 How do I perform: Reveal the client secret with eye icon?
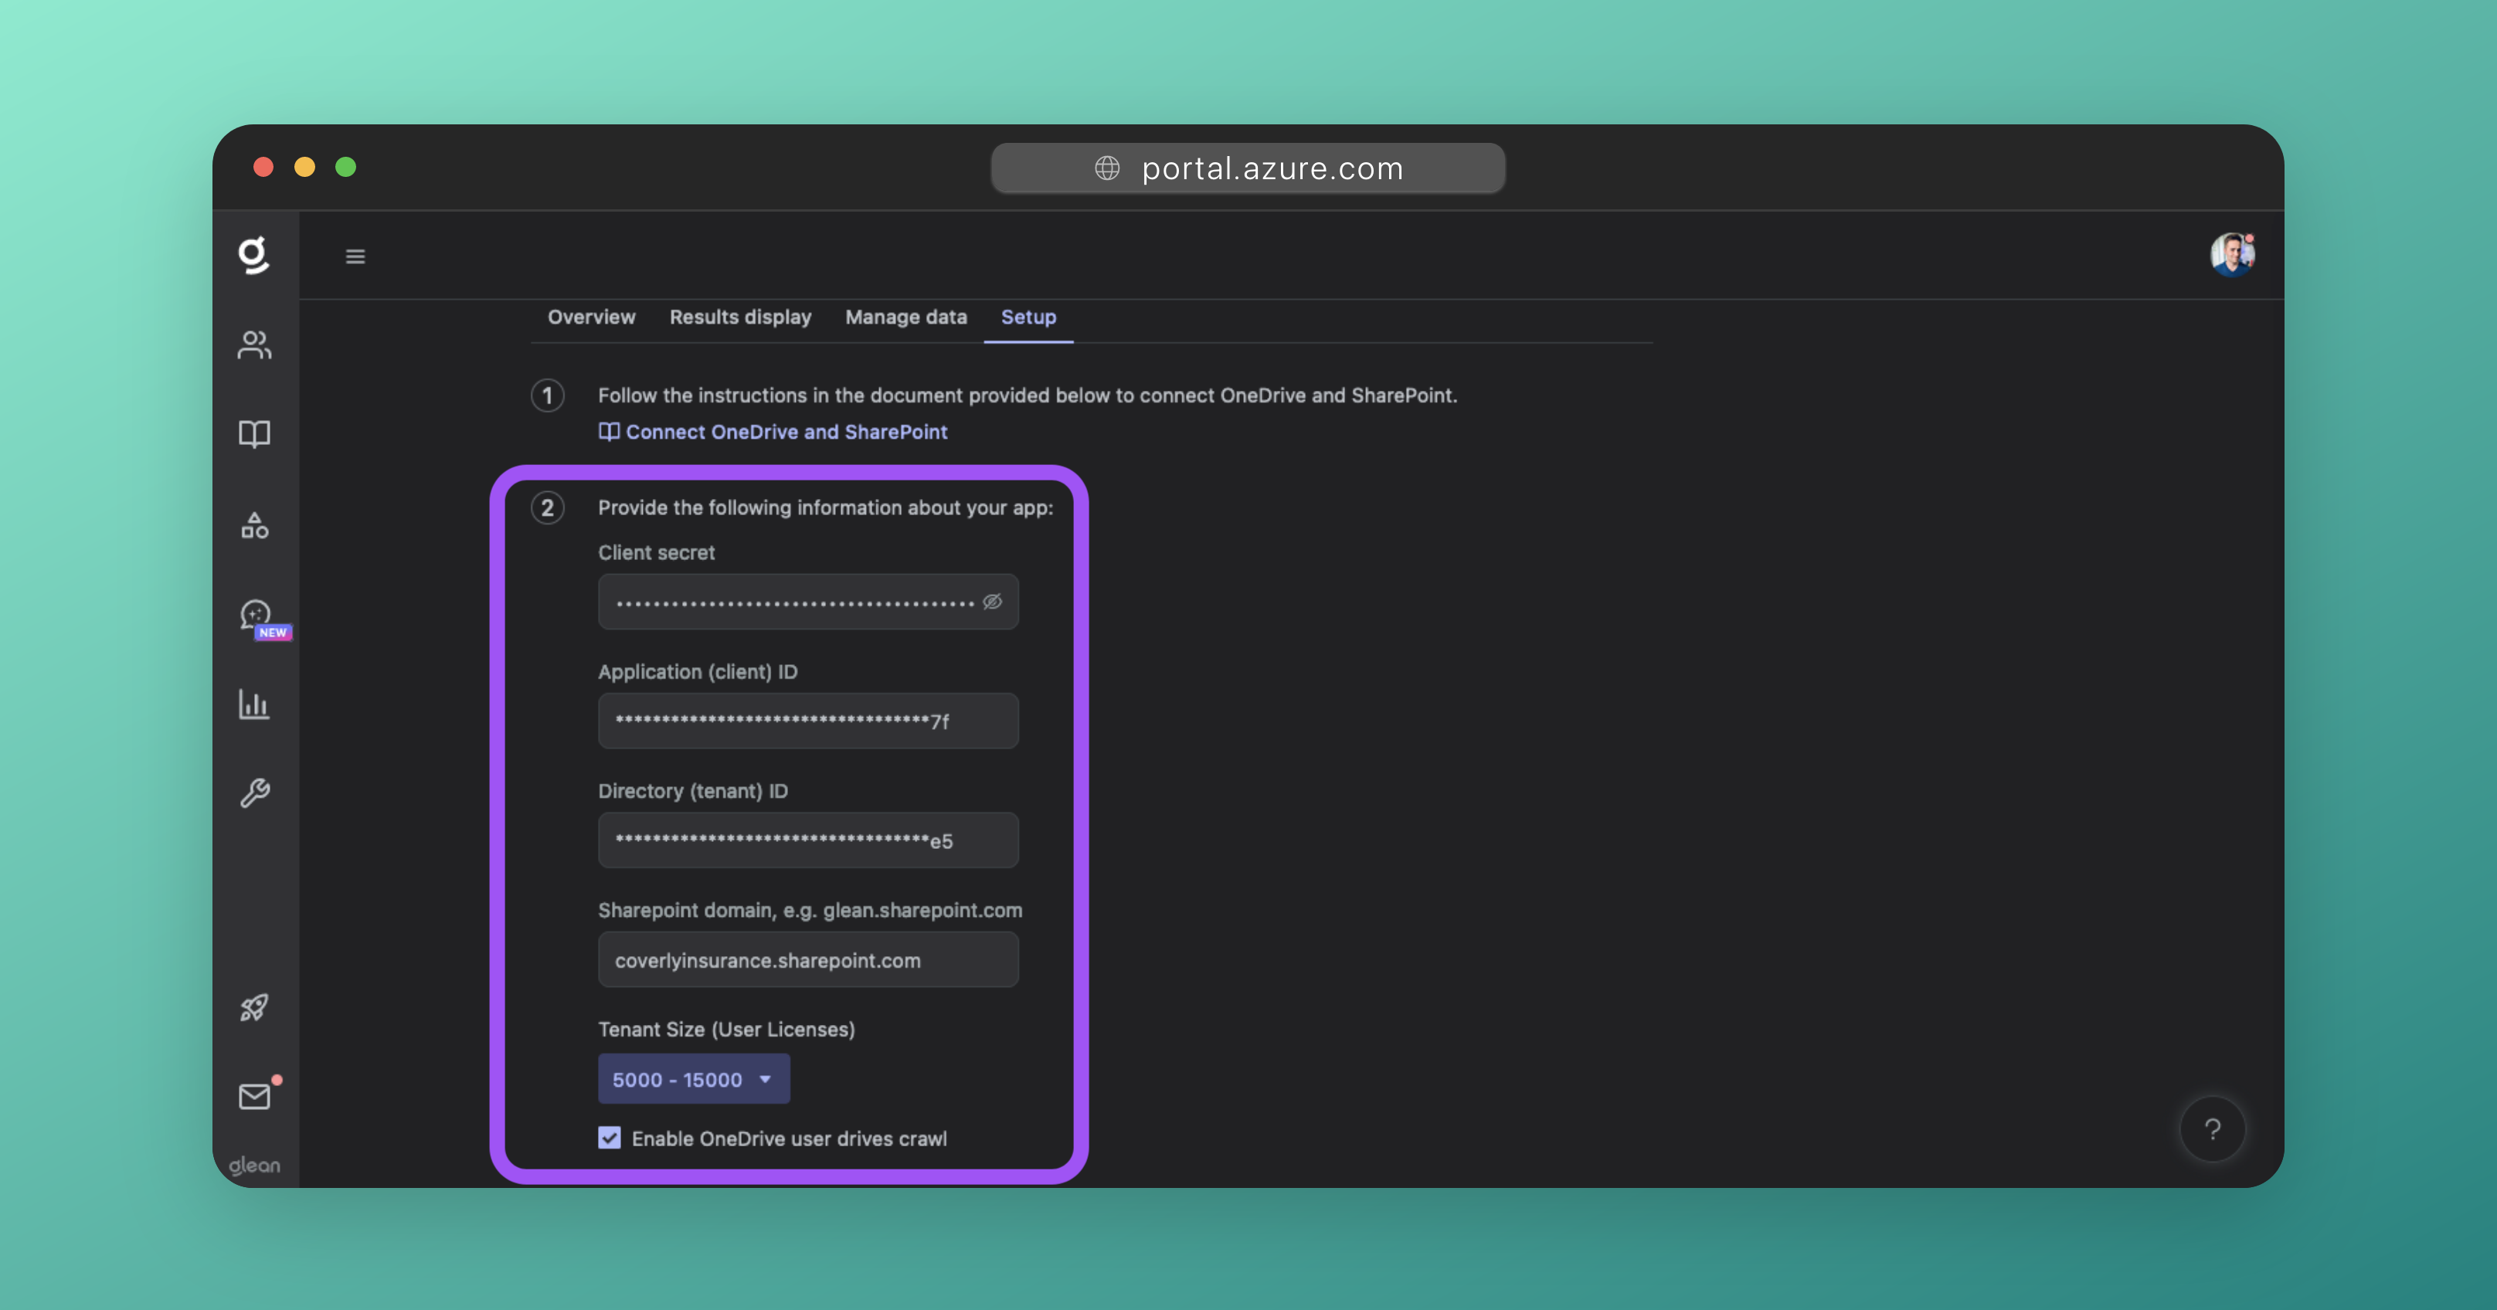coord(993,602)
